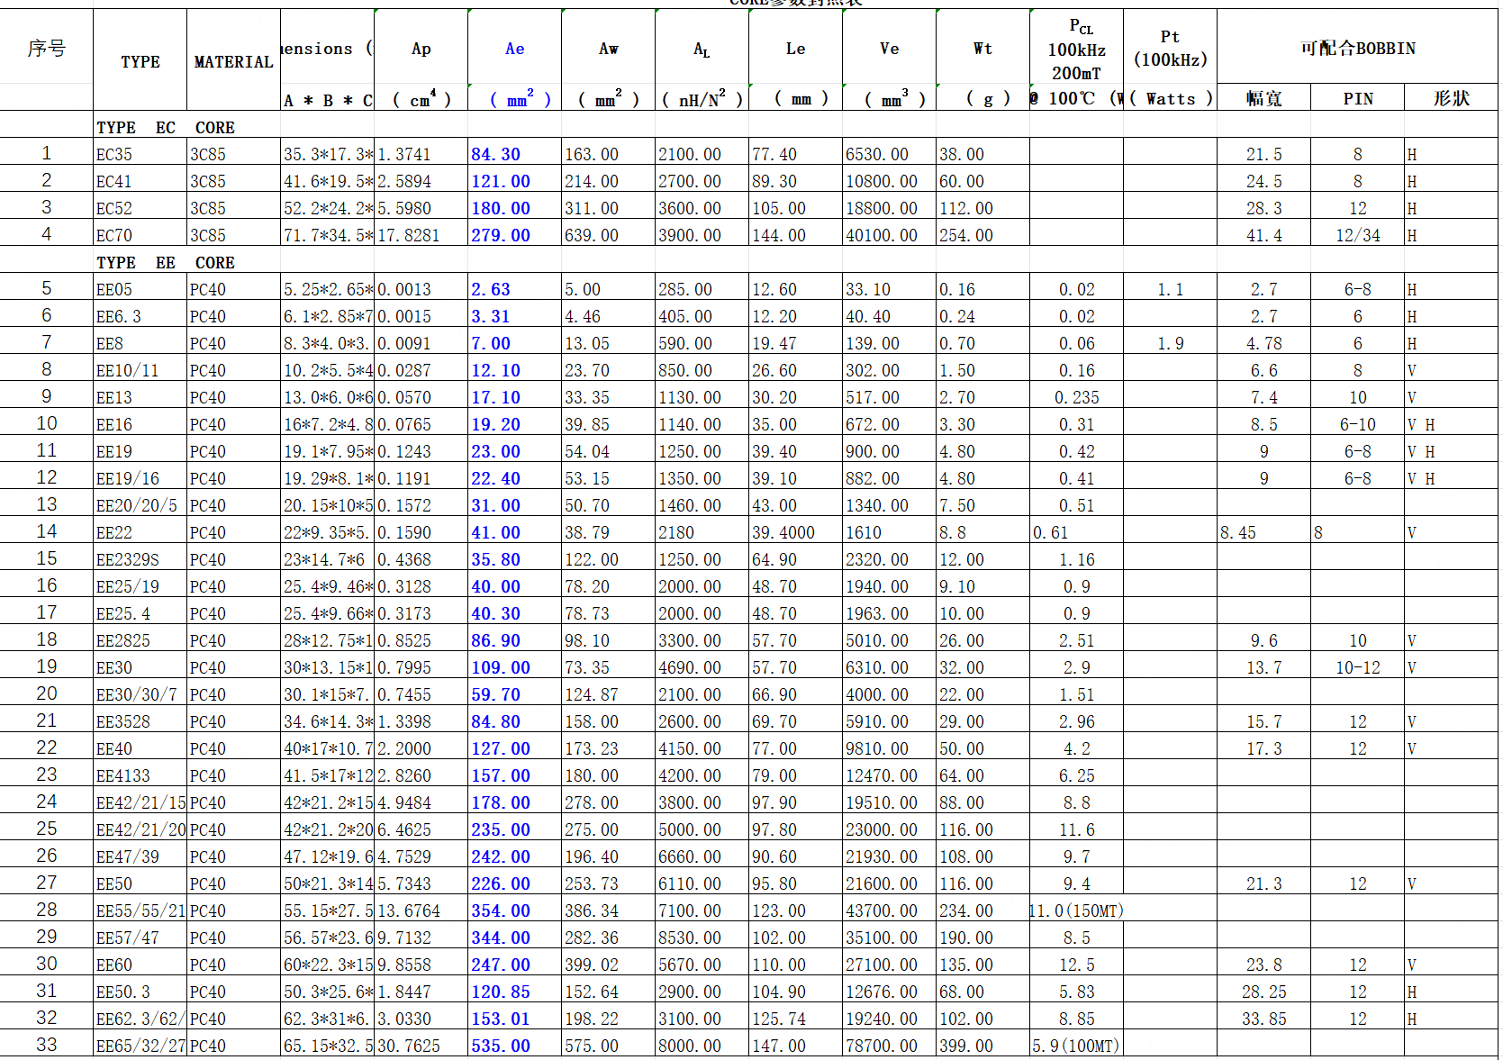Screen dimensions: 1503x1060
Task: Click Ae value '84.30' for EC35
Action: [x=514, y=154]
